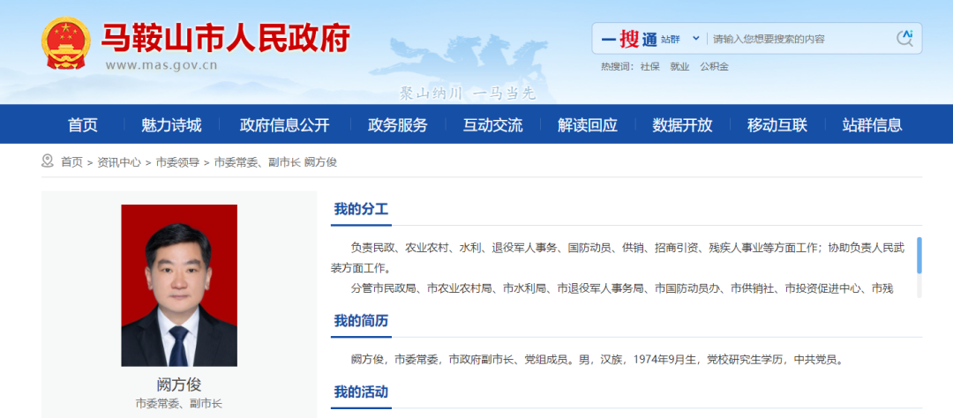The image size is (953, 418).
Task: Click hot search term 公积金
Action: point(714,67)
